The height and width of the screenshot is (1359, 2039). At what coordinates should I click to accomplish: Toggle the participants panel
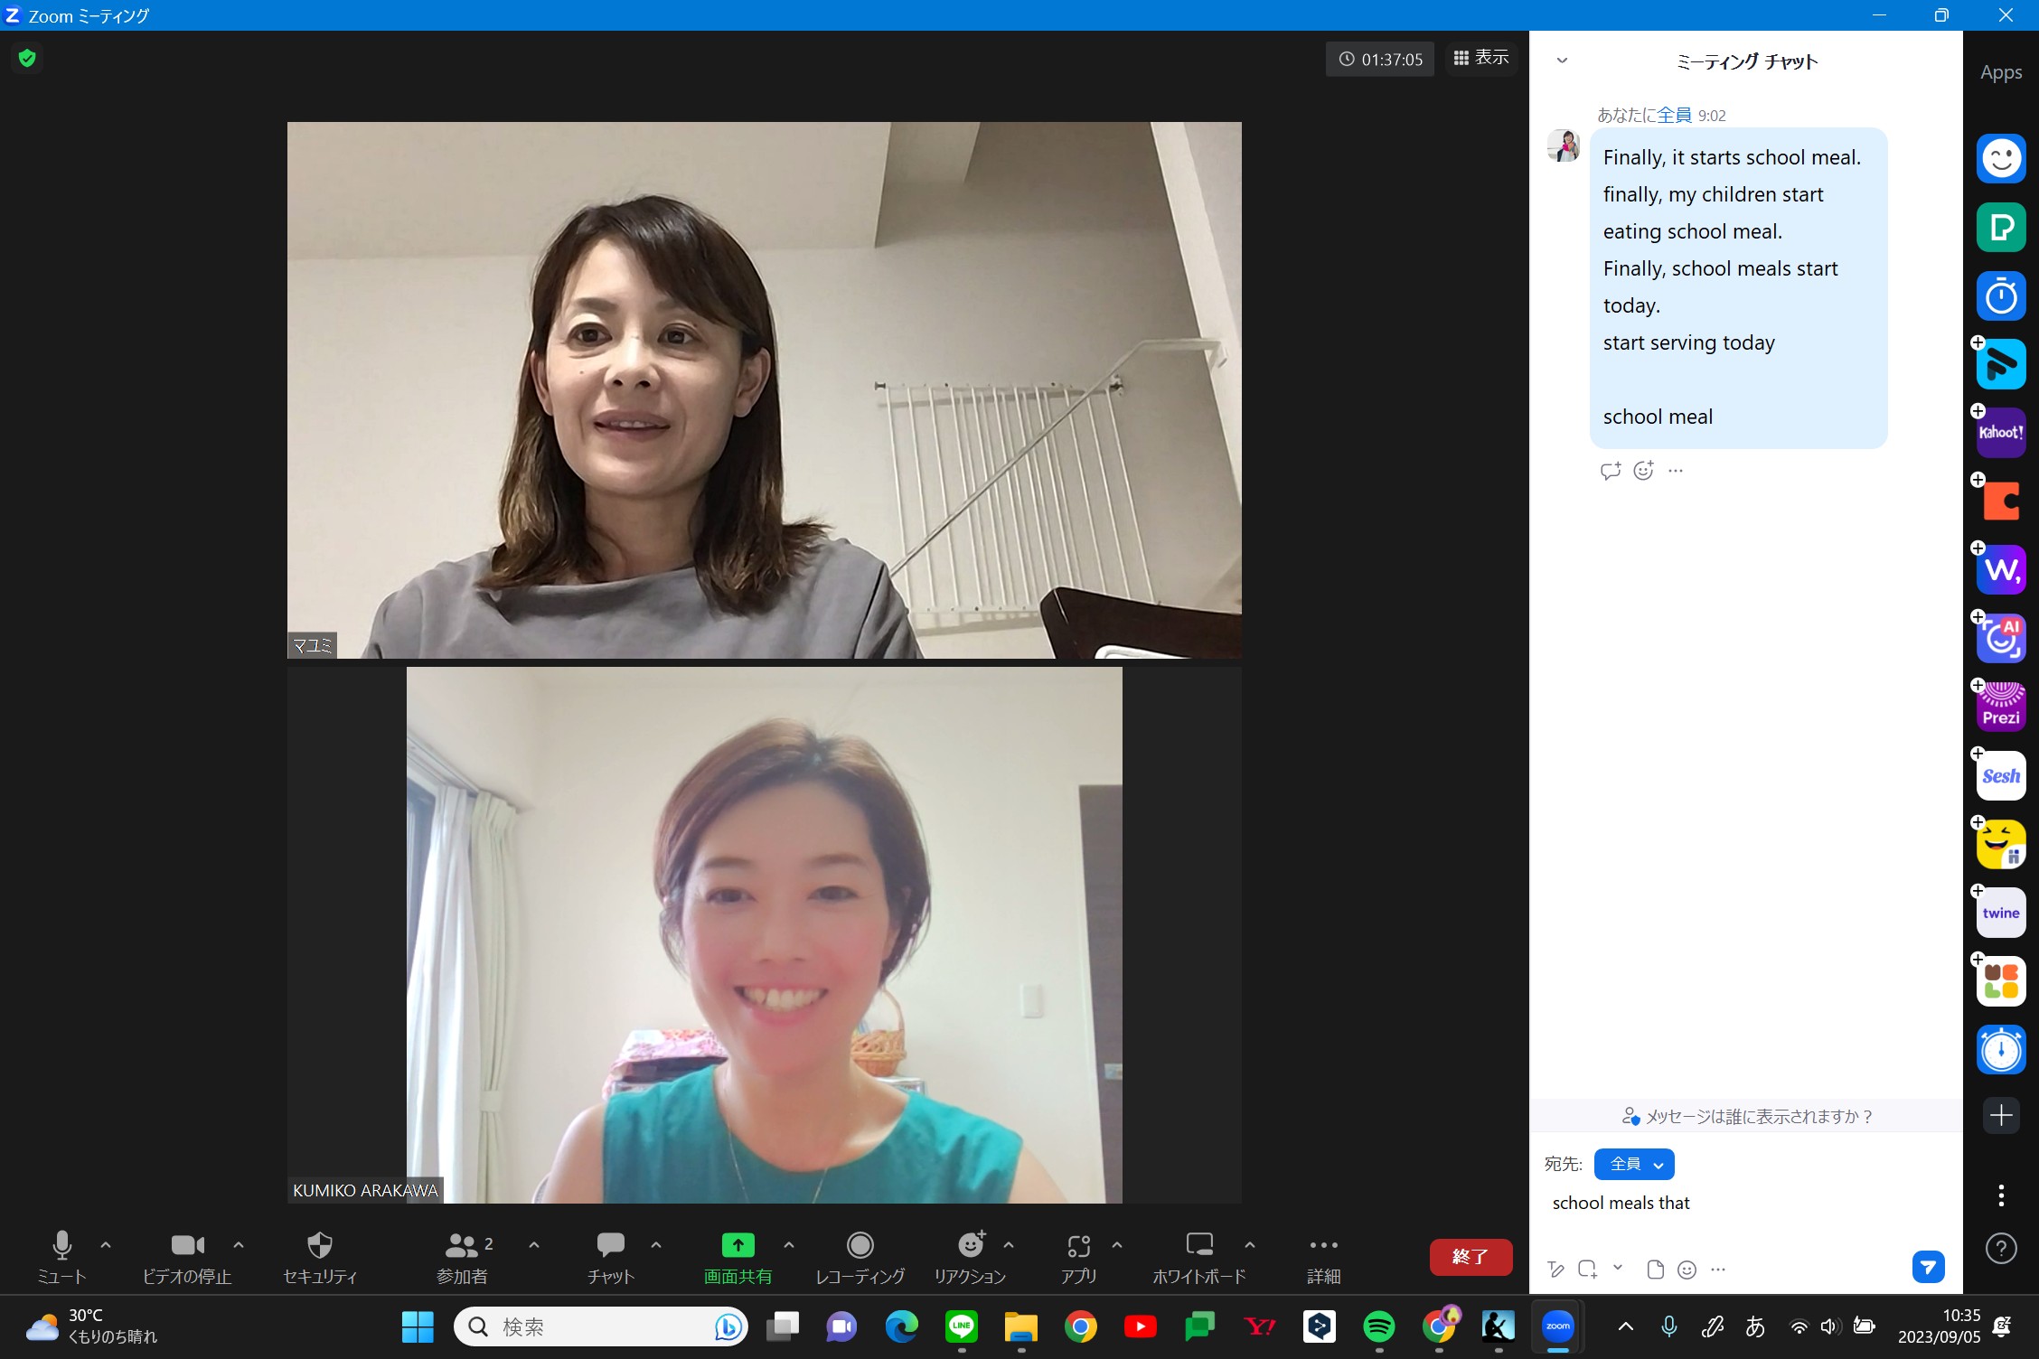463,1257
